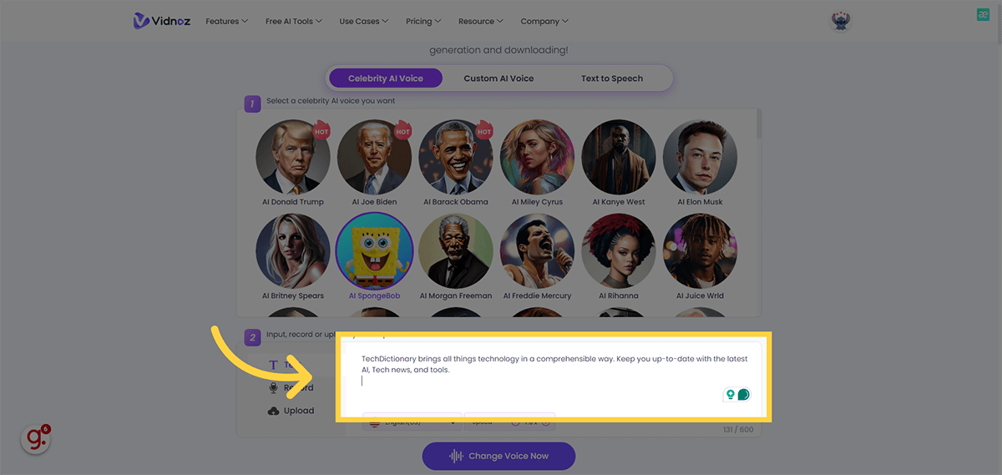Open the Pricing dropdown menu
The width and height of the screenshot is (1002, 475).
[423, 21]
